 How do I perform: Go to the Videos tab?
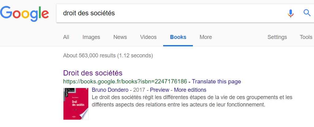click(148, 37)
